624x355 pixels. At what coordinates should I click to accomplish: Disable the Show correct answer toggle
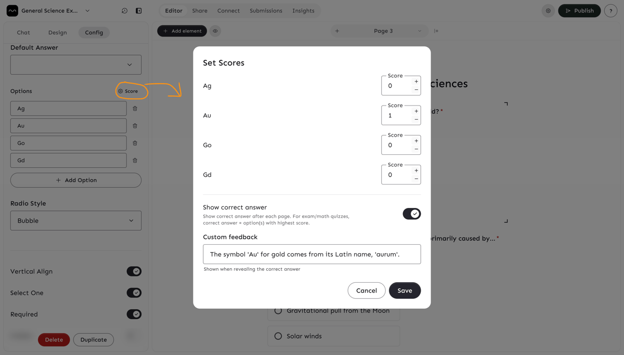[x=411, y=214]
